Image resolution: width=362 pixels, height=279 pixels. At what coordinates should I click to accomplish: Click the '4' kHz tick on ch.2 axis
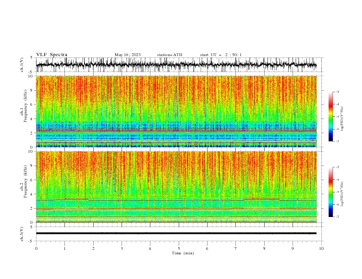point(32,194)
